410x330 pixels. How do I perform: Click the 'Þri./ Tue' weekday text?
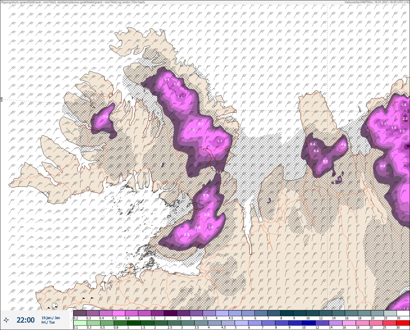tap(48, 323)
